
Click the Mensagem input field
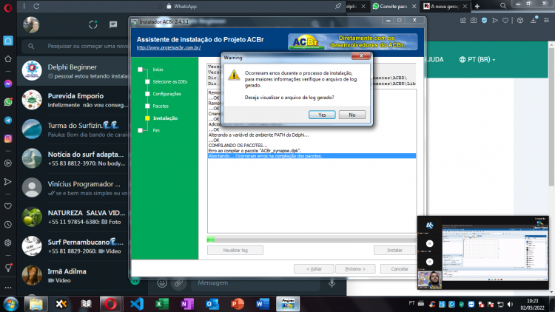tap(255, 282)
